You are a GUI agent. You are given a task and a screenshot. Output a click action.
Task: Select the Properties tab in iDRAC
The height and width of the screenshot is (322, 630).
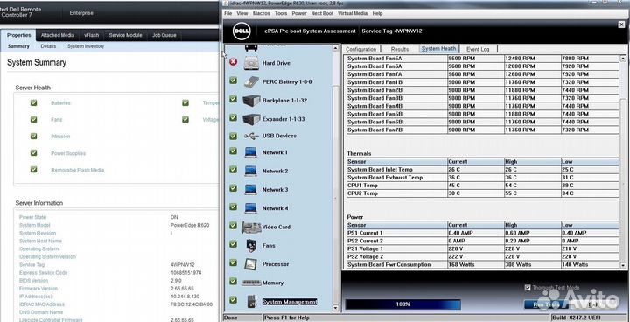(19, 35)
